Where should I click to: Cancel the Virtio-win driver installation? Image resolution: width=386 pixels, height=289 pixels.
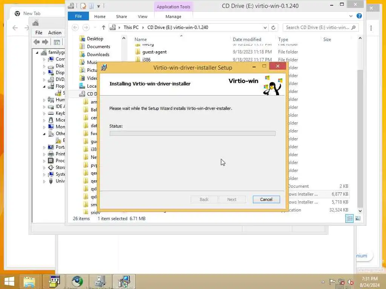[x=266, y=199]
